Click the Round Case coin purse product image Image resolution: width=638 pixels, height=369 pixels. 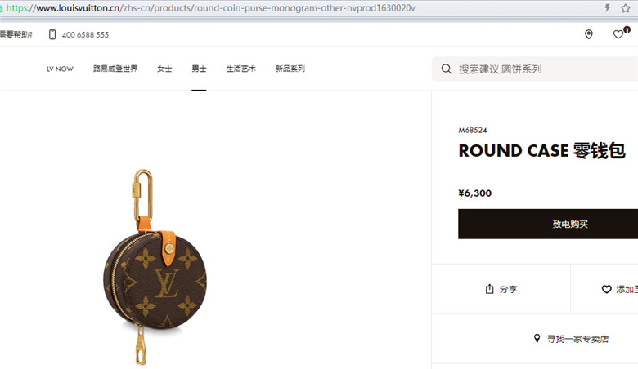coord(155,267)
